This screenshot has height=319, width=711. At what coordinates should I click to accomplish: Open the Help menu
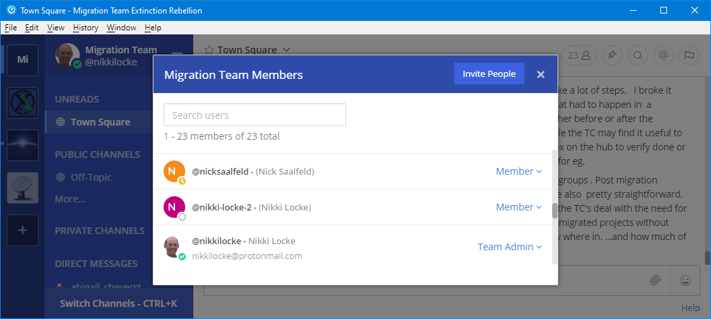coord(153,28)
